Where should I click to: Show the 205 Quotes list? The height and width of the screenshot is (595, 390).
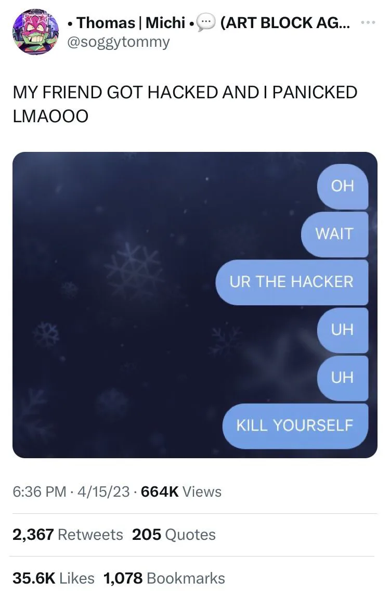coord(174,535)
